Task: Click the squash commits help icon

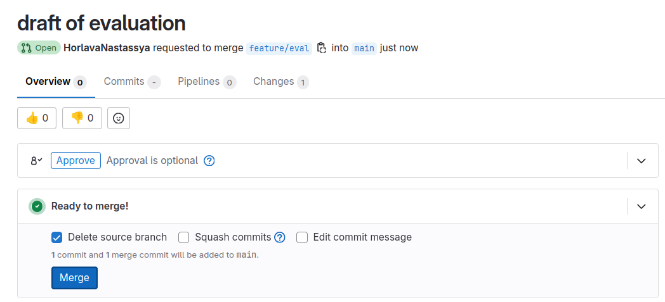Action: tap(280, 237)
